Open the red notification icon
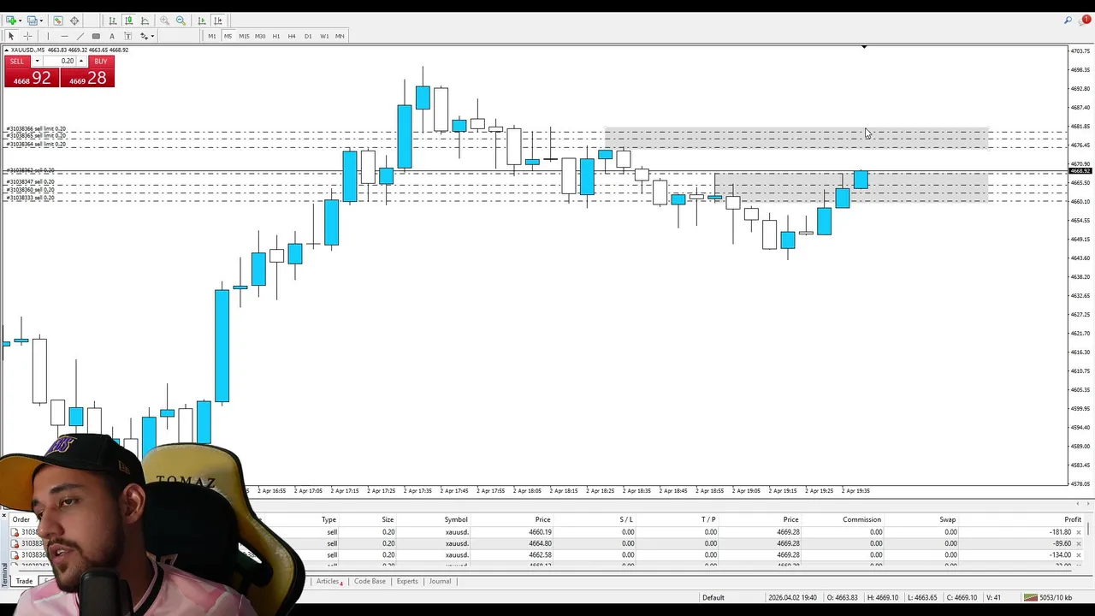The image size is (1095, 616). click(1086, 20)
